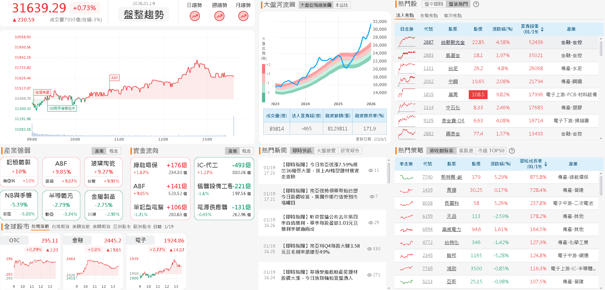Switch 產業強弱 panel to 概念 view
This screenshot has width=605, height=290.
(x=114, y=151)
